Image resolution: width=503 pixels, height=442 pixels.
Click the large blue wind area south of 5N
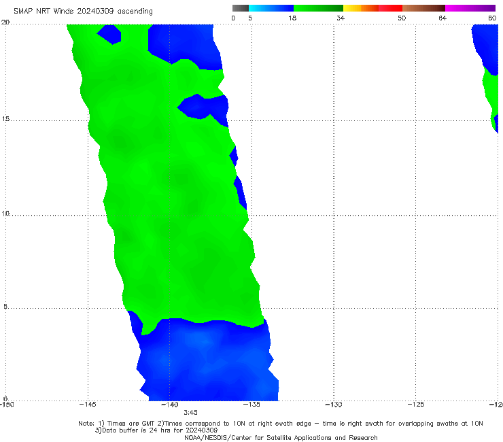205,361
